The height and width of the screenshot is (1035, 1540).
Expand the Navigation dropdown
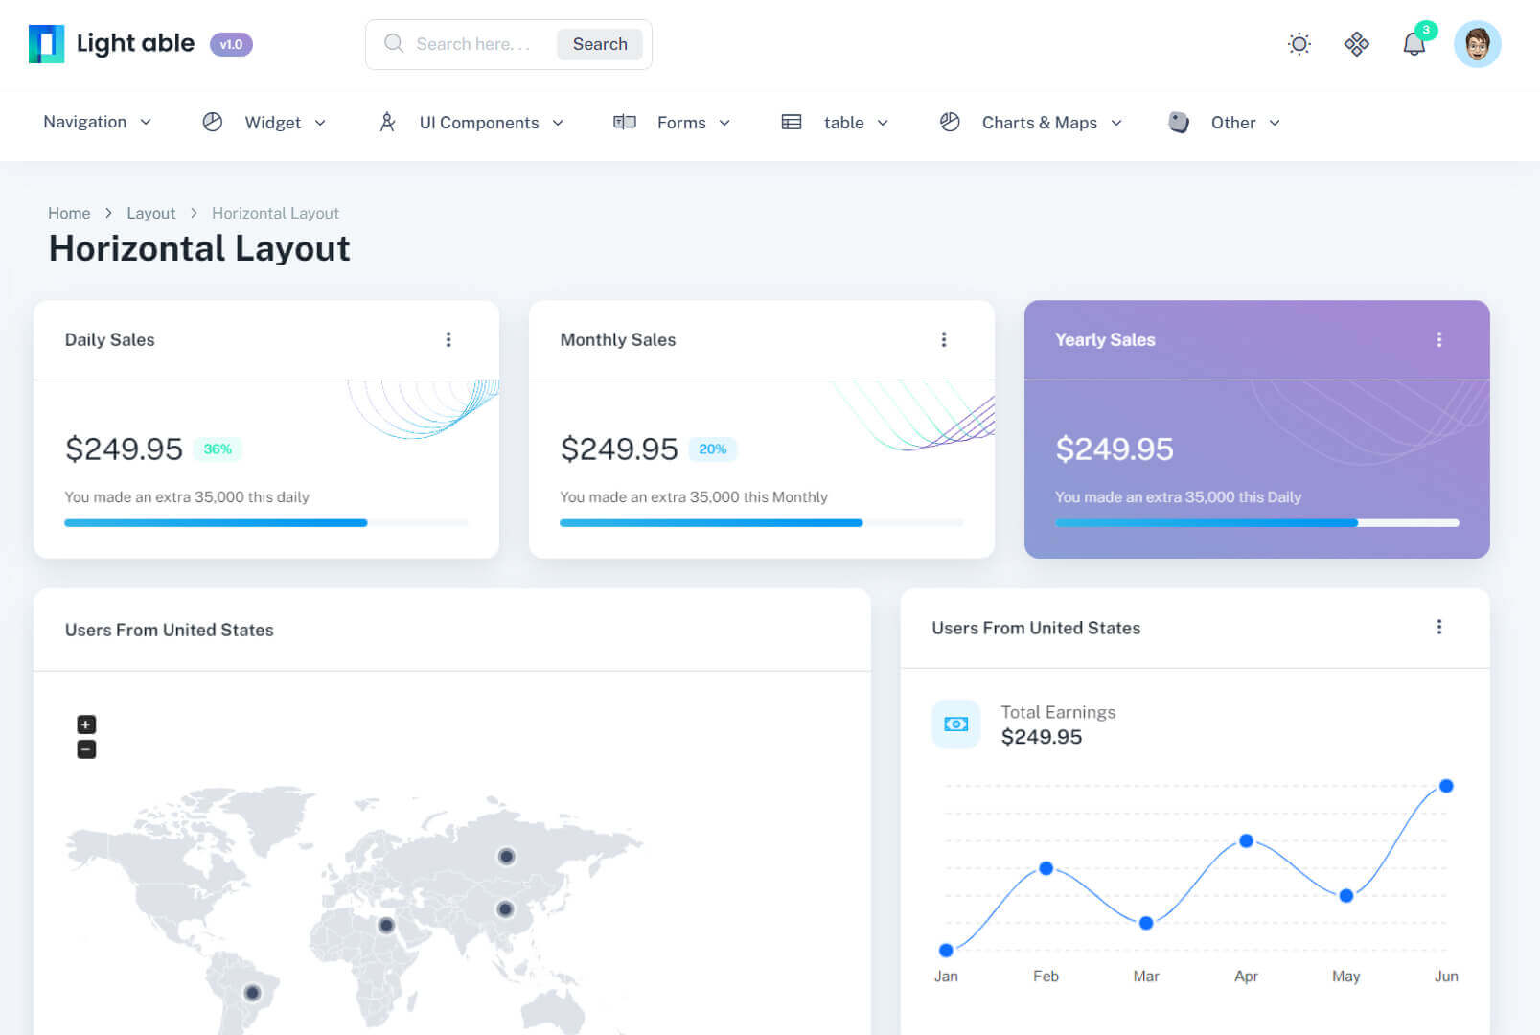(97, 122)
